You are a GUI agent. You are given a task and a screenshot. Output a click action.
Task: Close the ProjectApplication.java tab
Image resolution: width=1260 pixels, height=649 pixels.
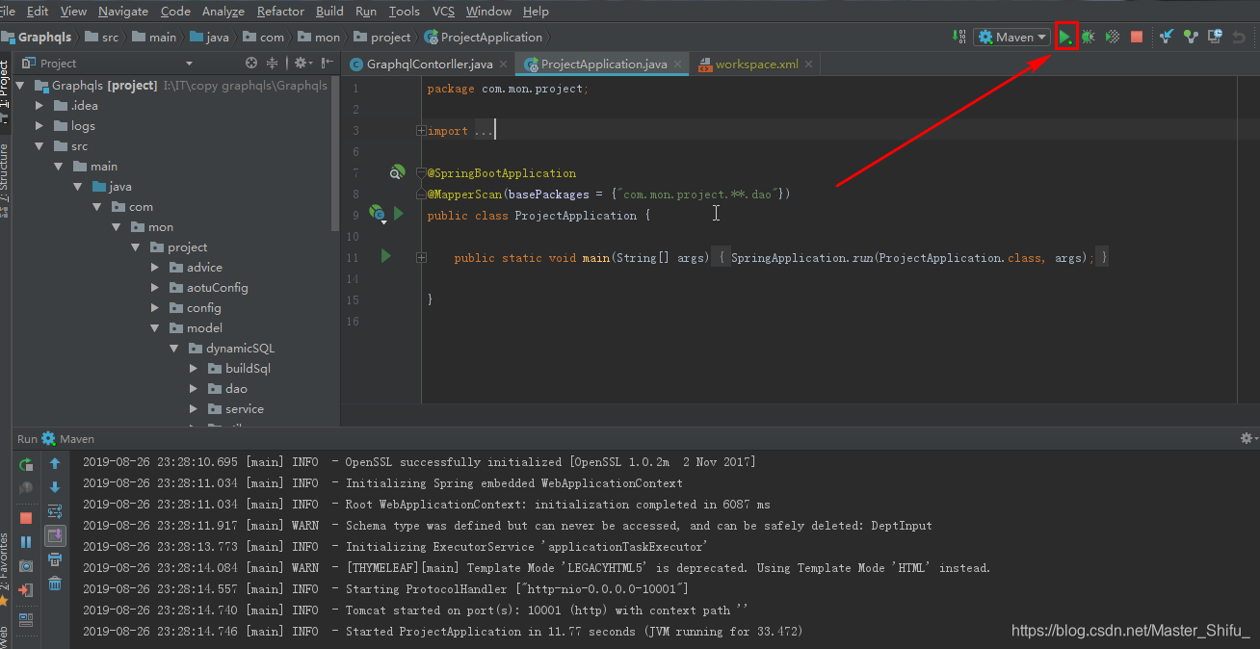[x=678, y=65]
